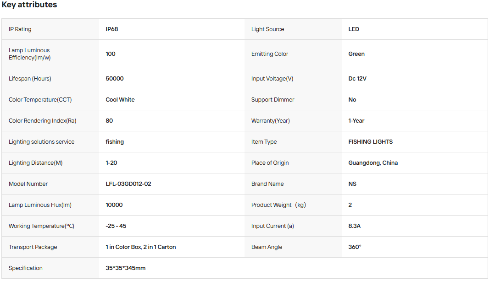Click the Specification 35*35*345mm value
The width and height of the screenshot is (489, 281).
(125, 268)
